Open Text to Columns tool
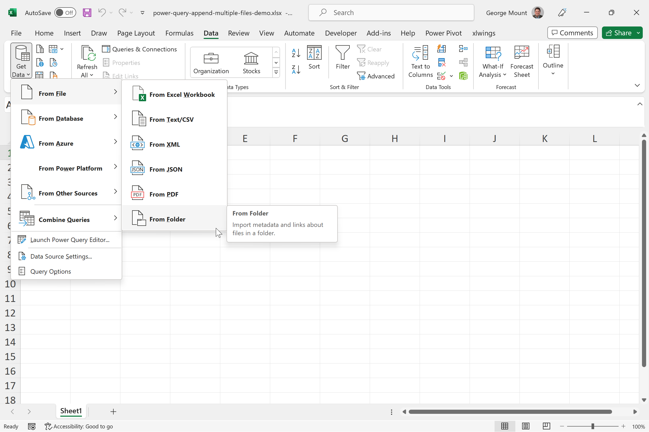Viewport: 649px width, 432px height. [420, 61]
